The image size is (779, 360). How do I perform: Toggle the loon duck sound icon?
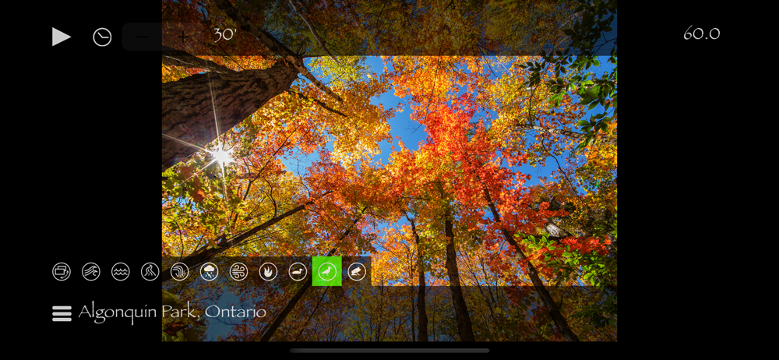pos(298,271)
